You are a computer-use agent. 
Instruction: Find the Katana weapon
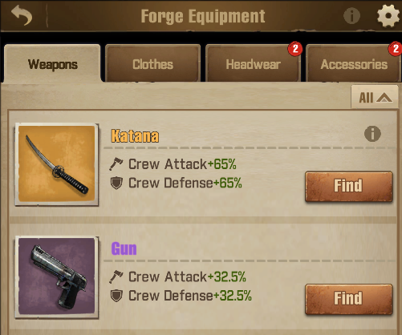[349, 186]
